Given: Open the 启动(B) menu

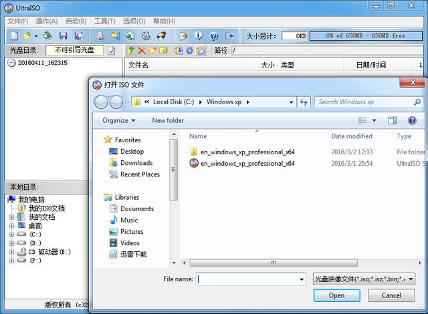Looking at the screenshot, I should (x=76, y=21).
